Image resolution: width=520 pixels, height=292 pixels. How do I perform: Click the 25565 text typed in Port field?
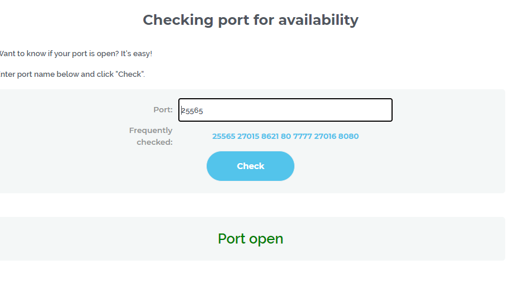(x=192, y=111)
